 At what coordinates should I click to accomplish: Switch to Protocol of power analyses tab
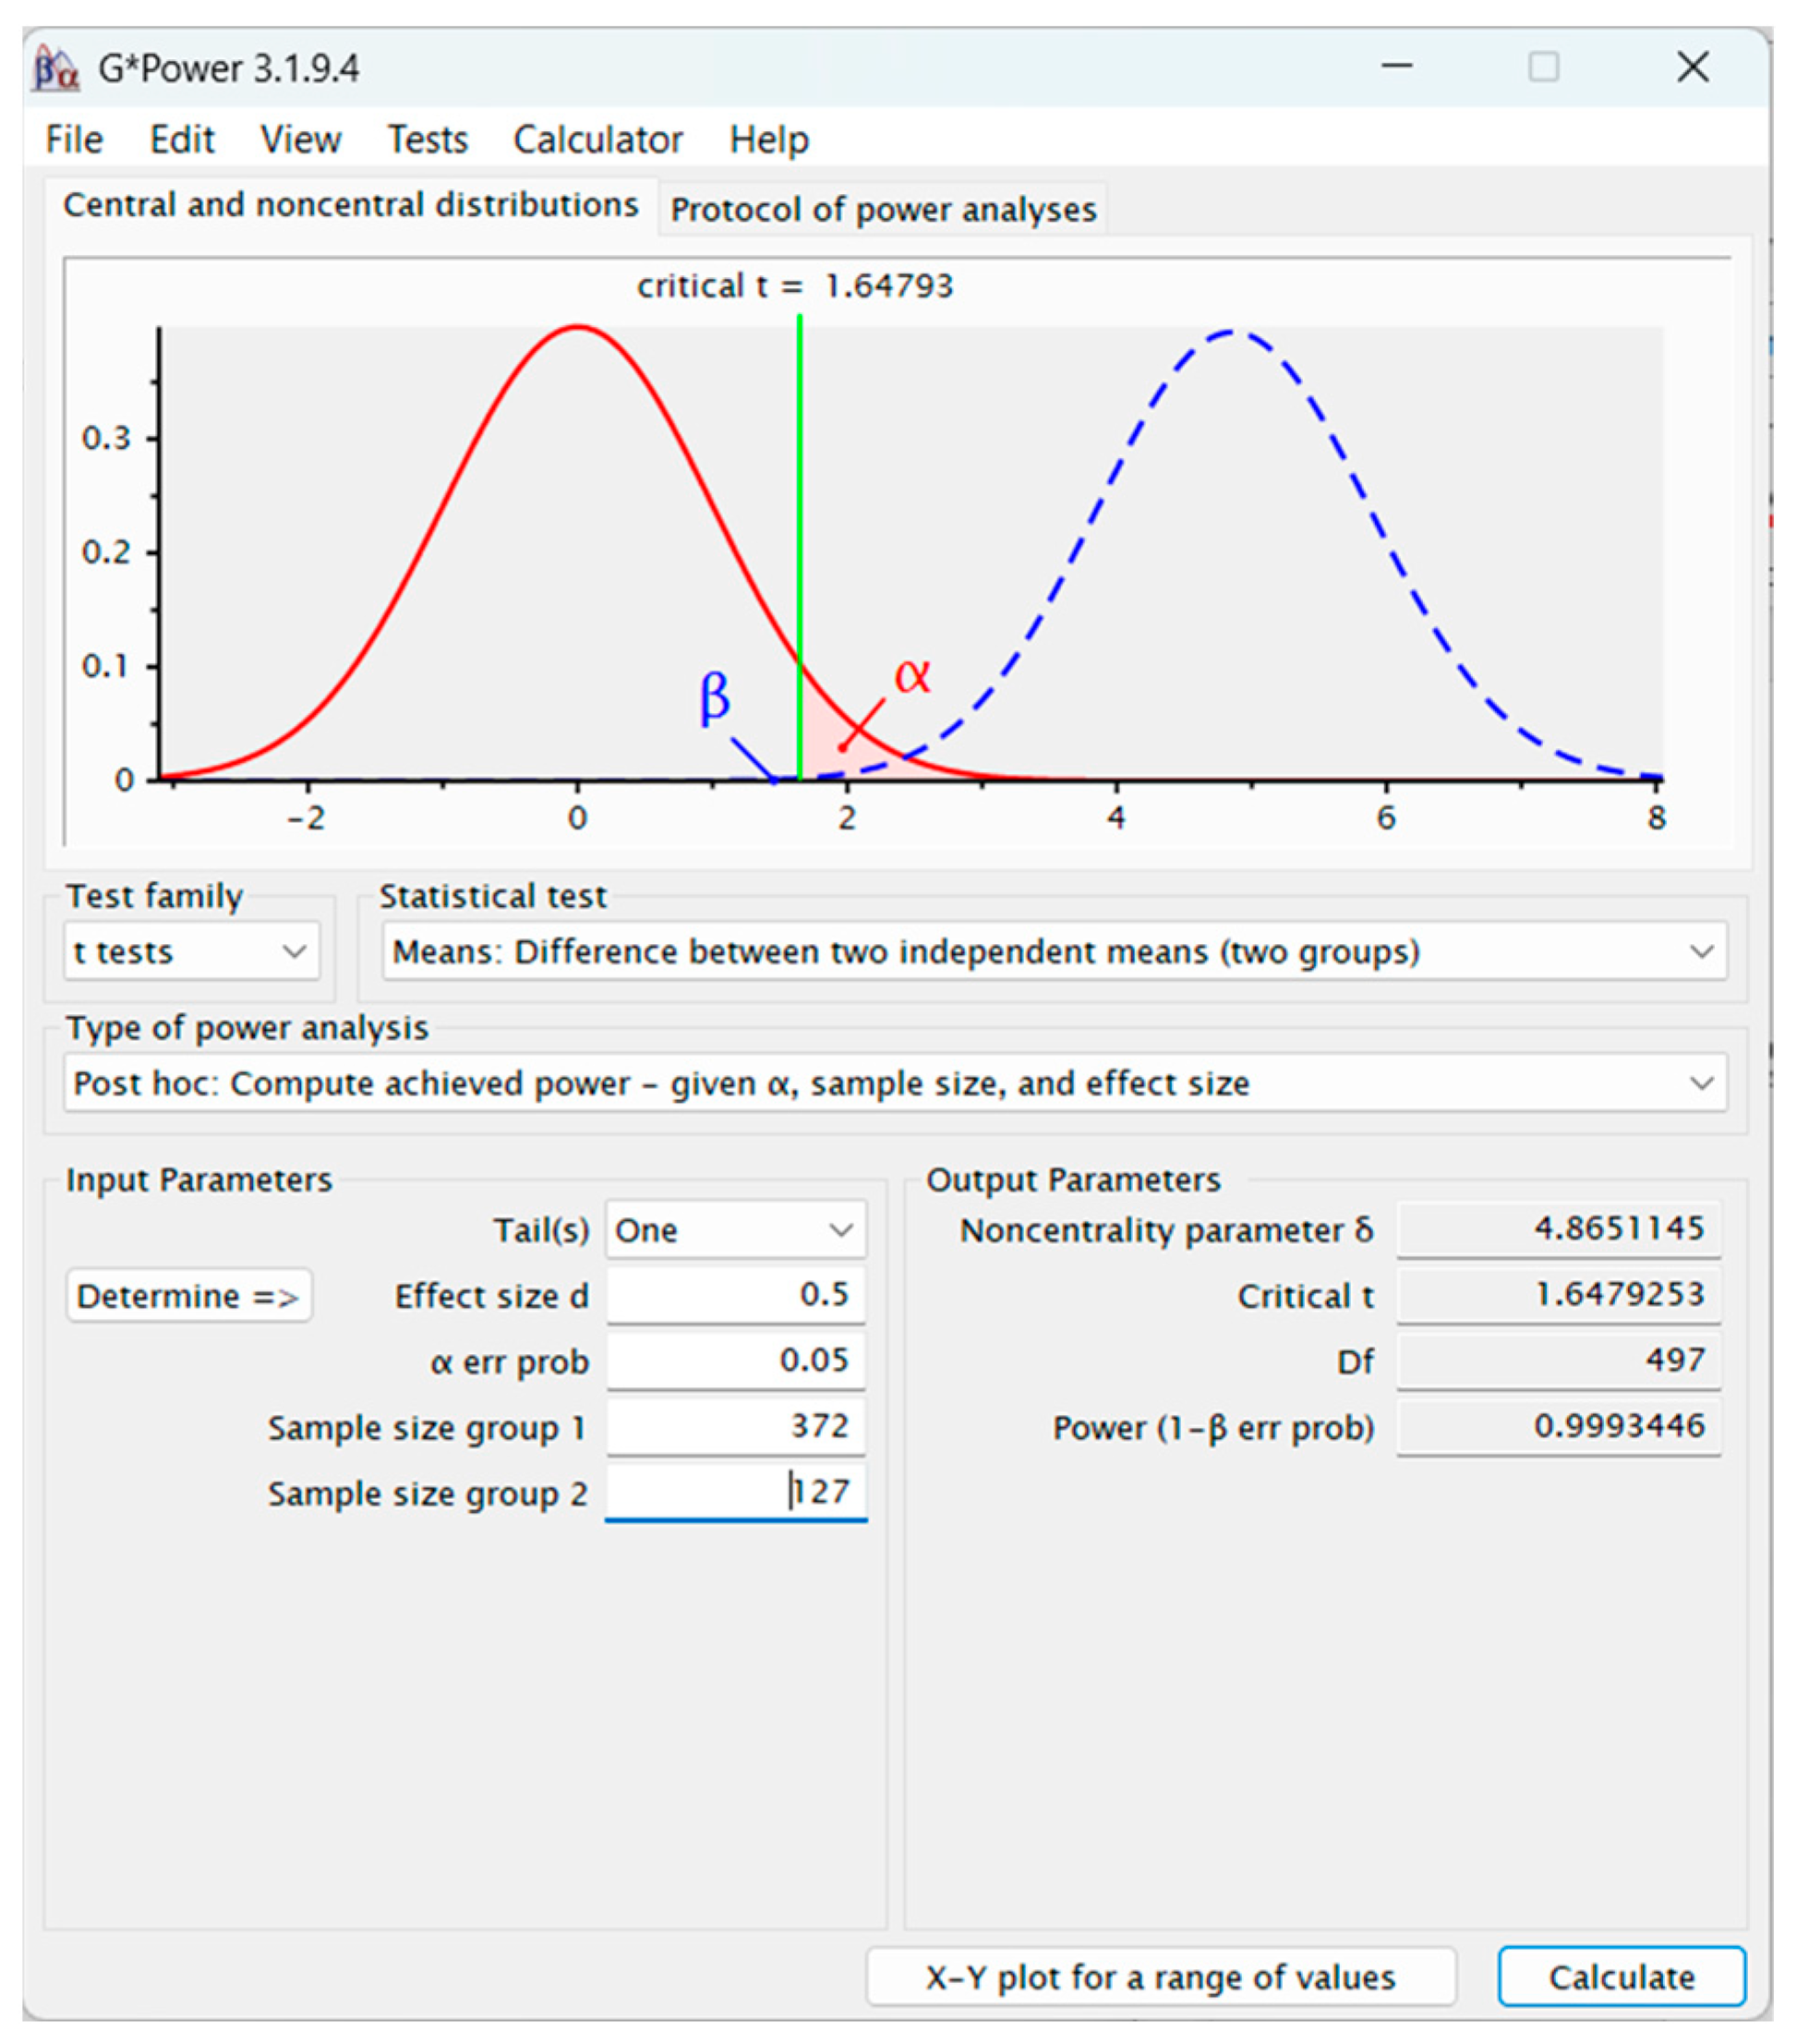pyautogui.click(x=883, y=210)
